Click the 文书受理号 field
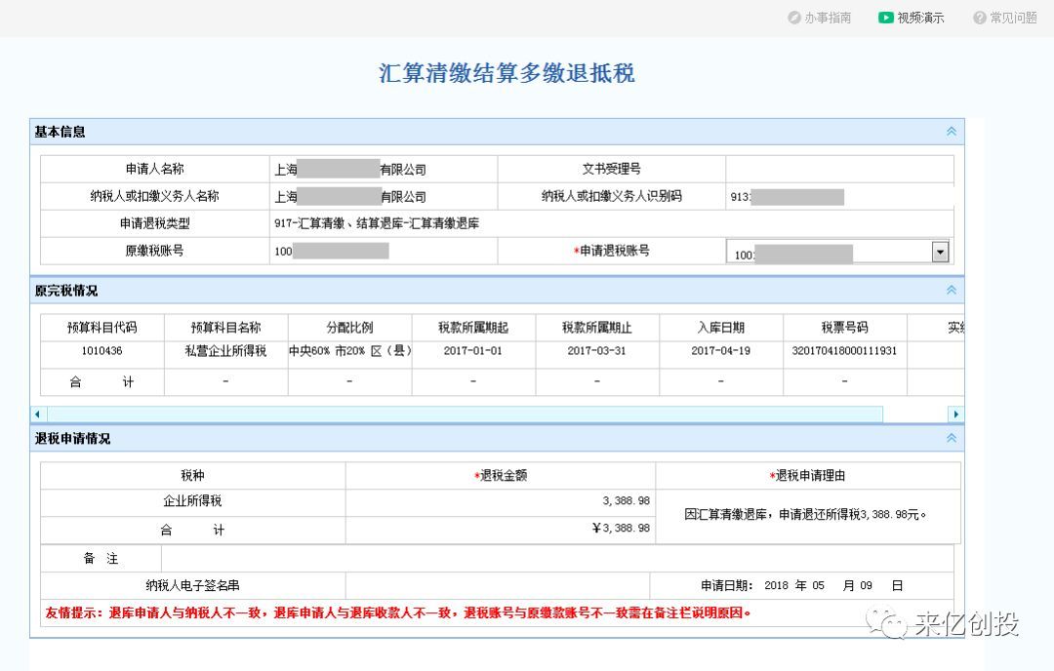This screenshot has height=671, width=1054. click(839, 169)
